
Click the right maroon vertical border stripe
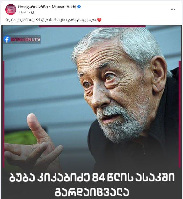(180, 114)
